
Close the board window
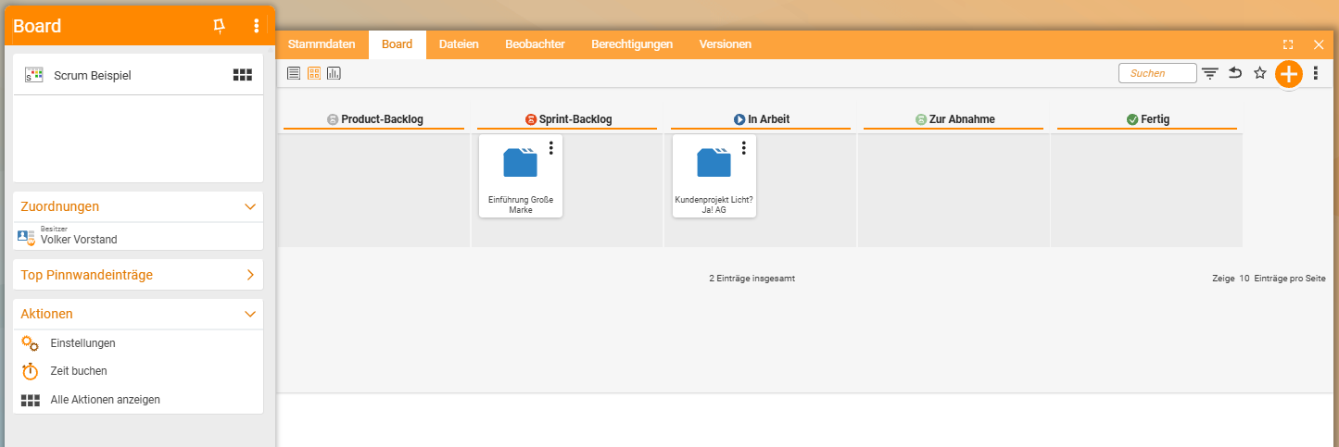[1319, 44]
